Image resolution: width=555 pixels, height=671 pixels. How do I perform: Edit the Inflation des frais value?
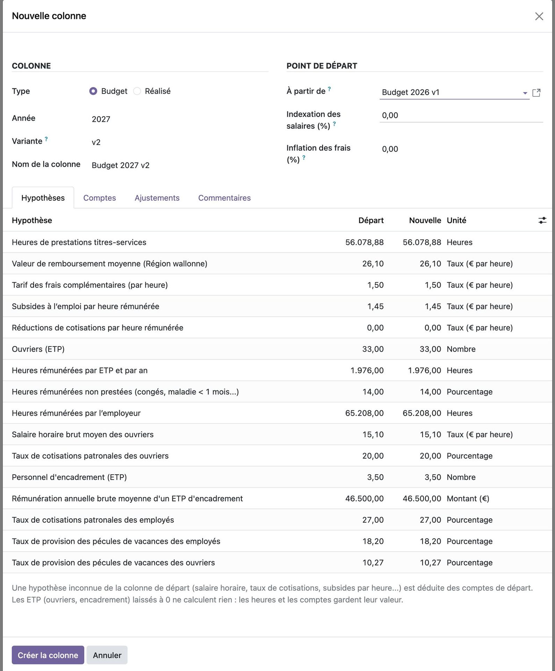tap(461, 149)
